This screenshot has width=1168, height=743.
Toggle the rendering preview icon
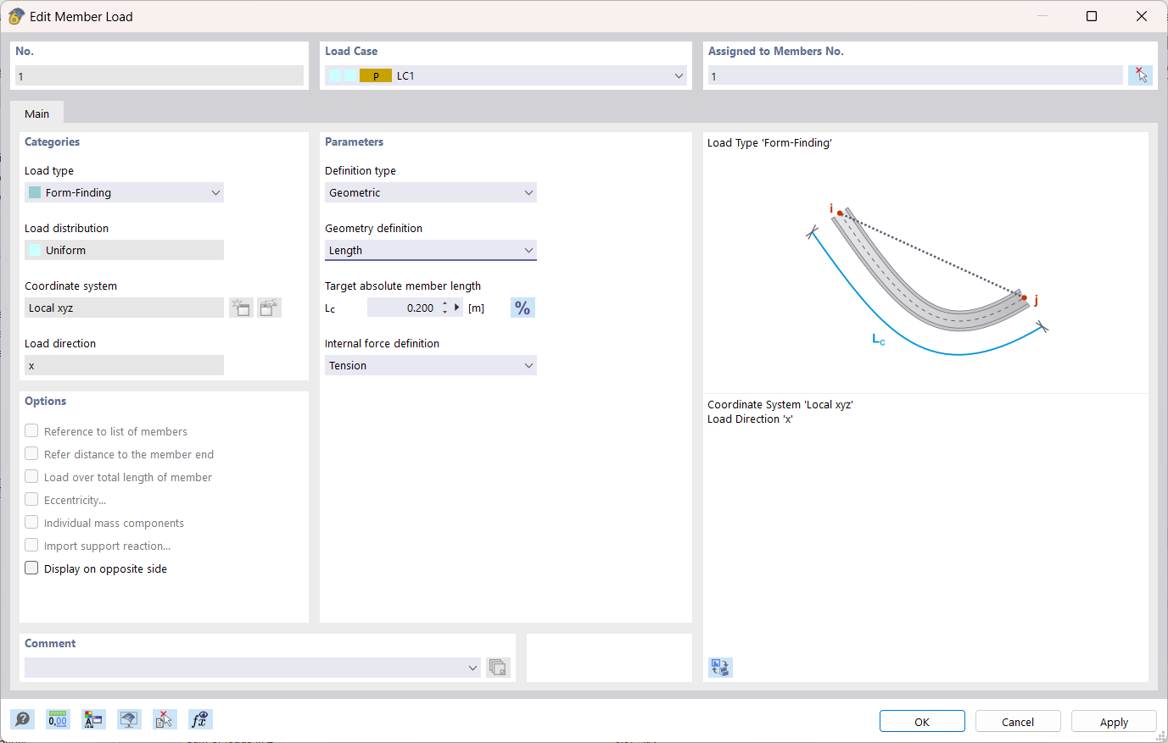pyautogui.click(x=129, y=719)
